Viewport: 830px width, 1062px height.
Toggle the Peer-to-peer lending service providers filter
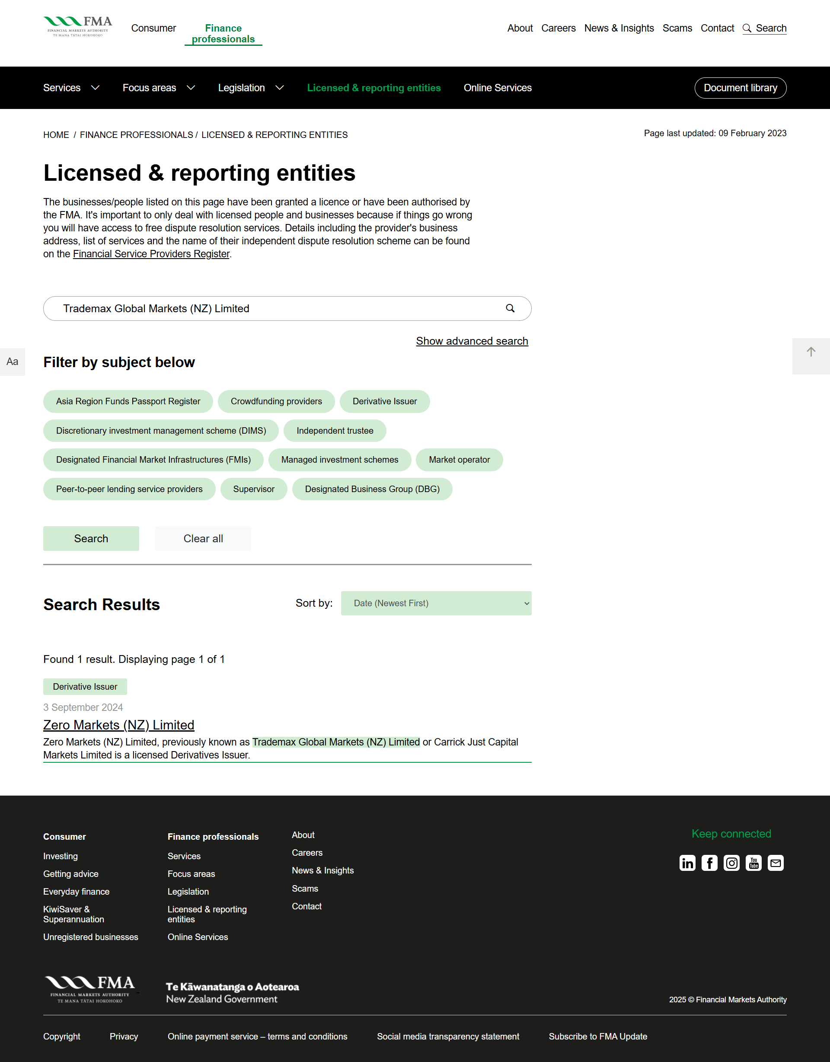click(x=129, y=489)
